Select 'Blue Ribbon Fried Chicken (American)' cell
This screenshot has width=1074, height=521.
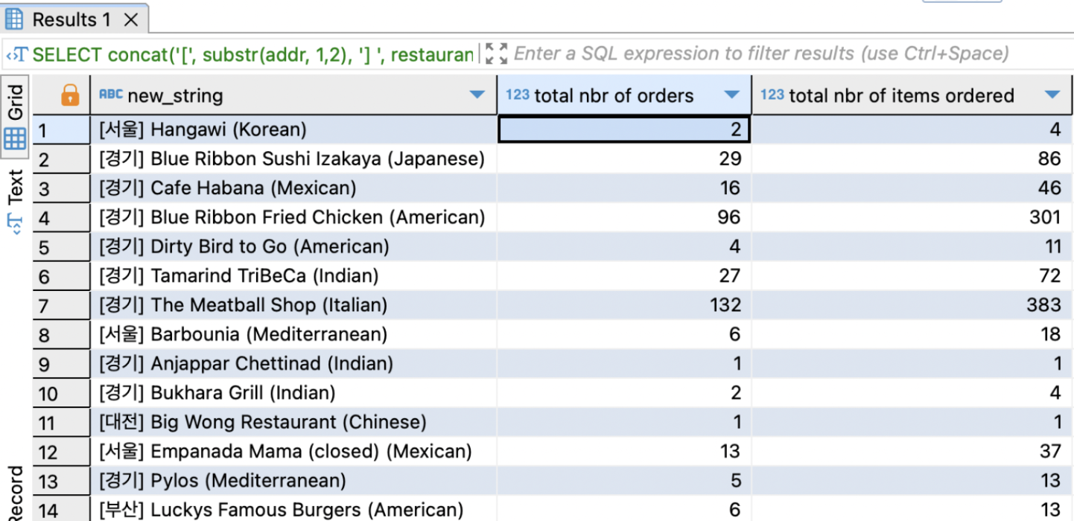pos(293,217)
